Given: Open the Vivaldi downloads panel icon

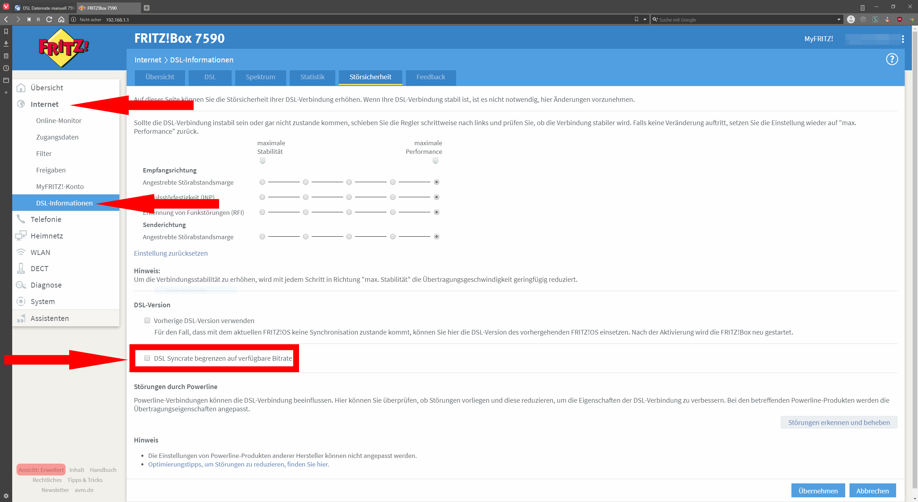Looking at the screenshot, I should coord(6,44).
